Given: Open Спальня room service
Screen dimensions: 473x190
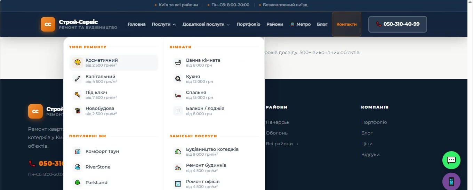Looking at the screenshot, I should 214,95.
